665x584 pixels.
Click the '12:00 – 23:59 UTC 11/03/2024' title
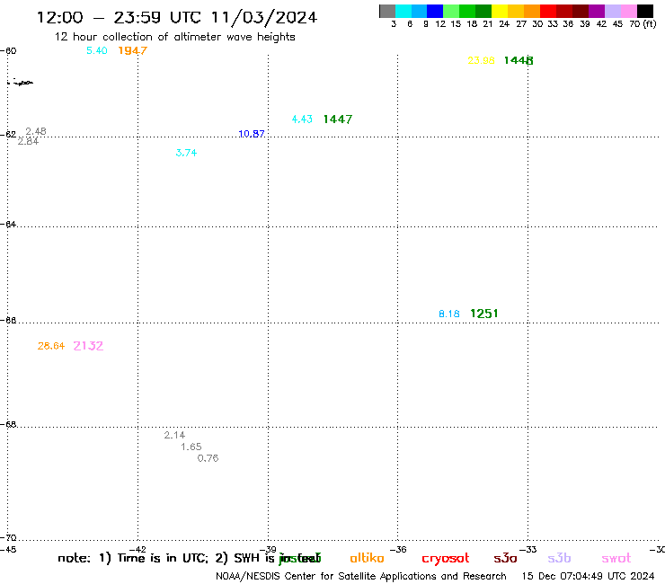tap(177, 17)
